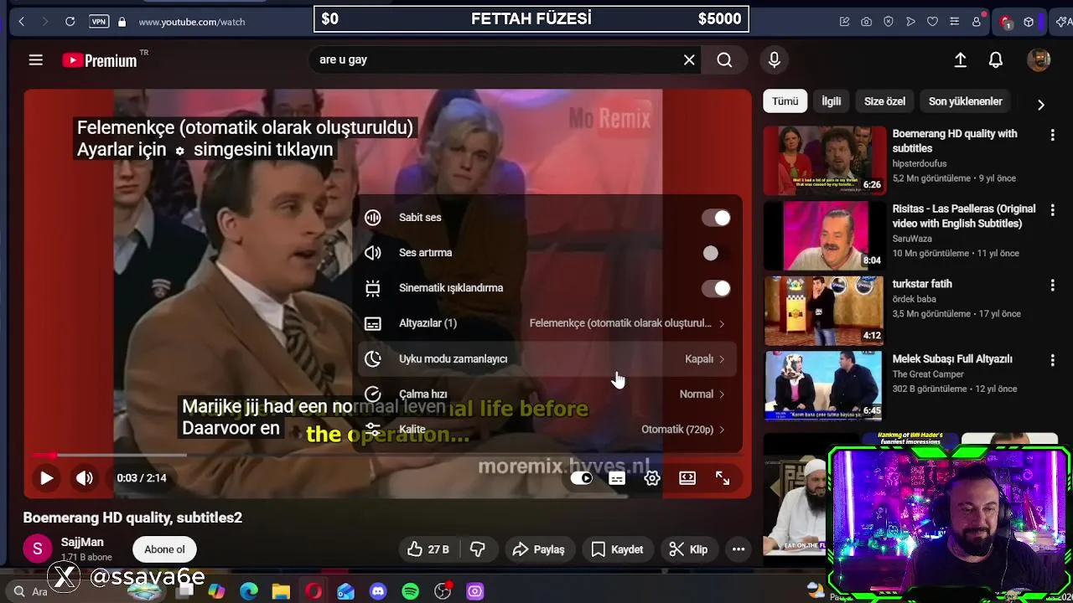
Task: Click the Abone ol subscribe button
Action: 164,549
